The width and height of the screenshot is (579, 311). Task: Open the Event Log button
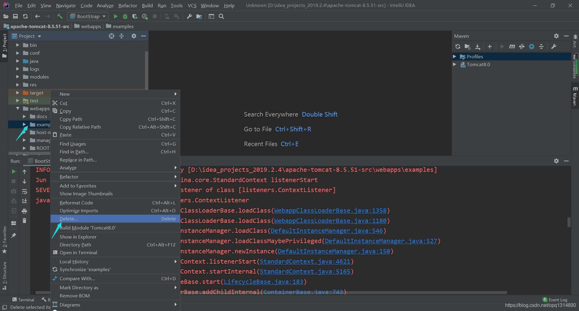555,300
